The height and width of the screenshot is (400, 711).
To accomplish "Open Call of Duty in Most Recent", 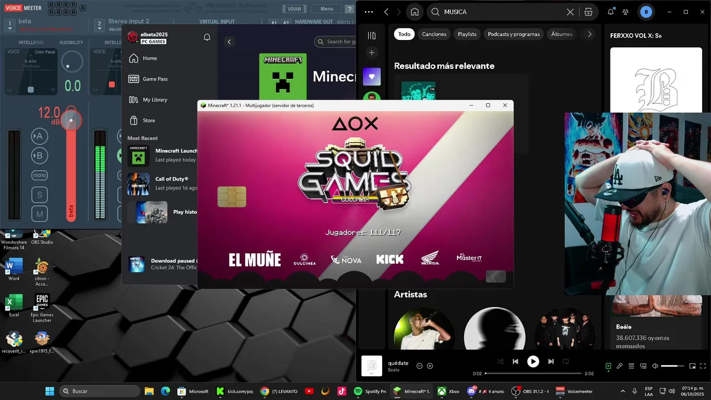I will pyautogui.click(x=162, y=184).
